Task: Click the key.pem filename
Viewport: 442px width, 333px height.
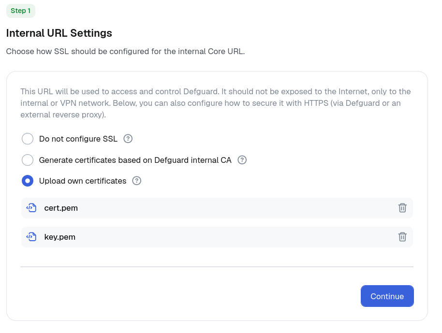Action: point(60,237)
